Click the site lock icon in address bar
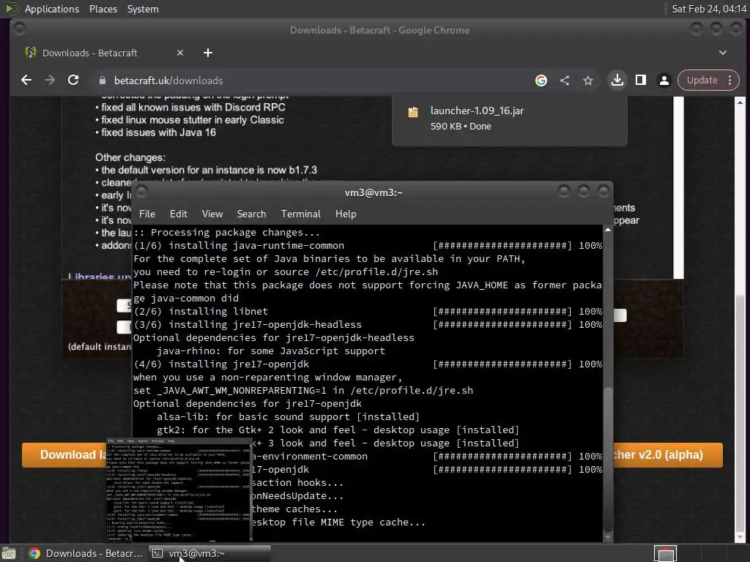The width and height of the screenshot is (750, 562). point(103,80)
